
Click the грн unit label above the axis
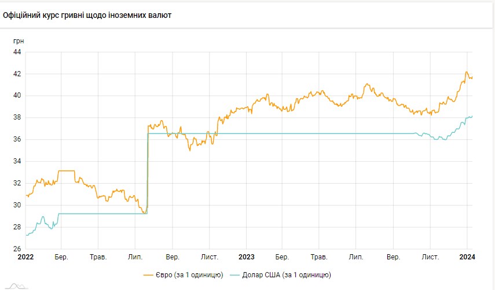click(19, 40)
